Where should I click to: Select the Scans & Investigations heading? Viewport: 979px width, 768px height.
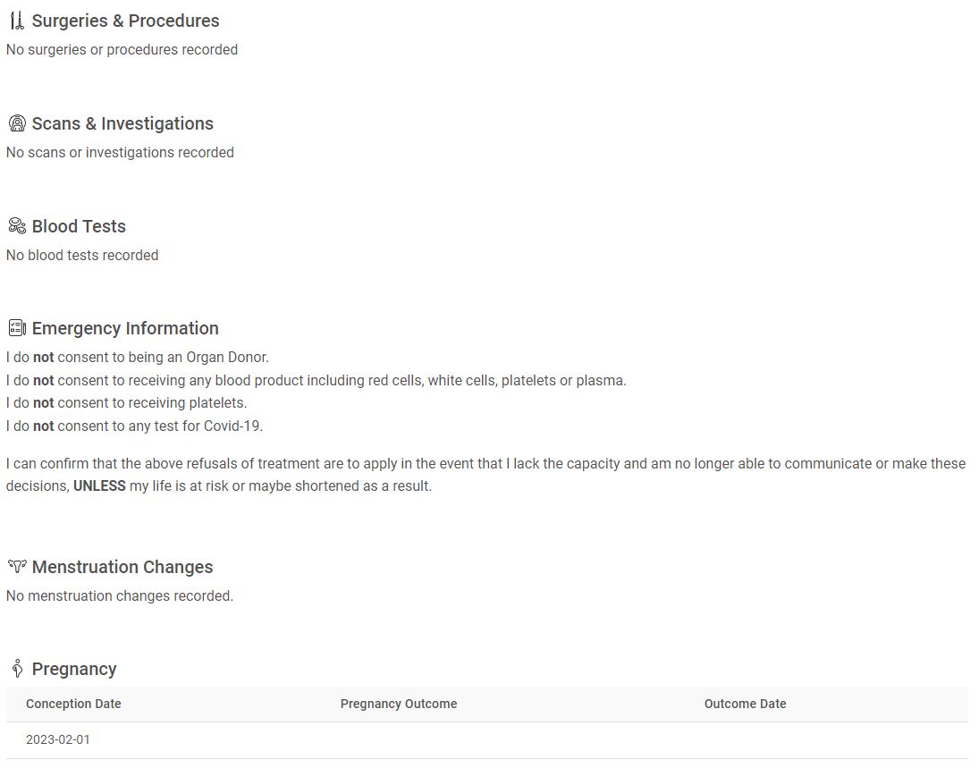point(122,123)
